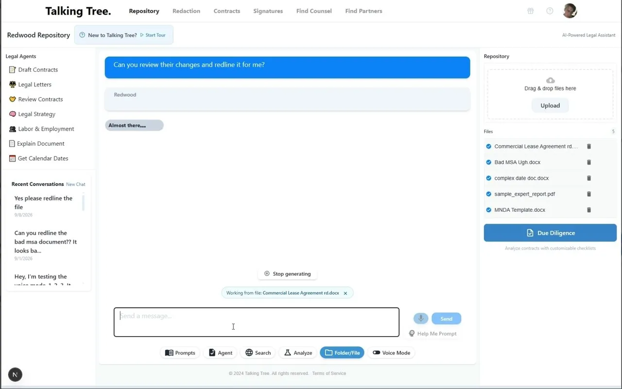Delete the Commercial Lease Agreement file
622x389 pixels.
[589, 147]
